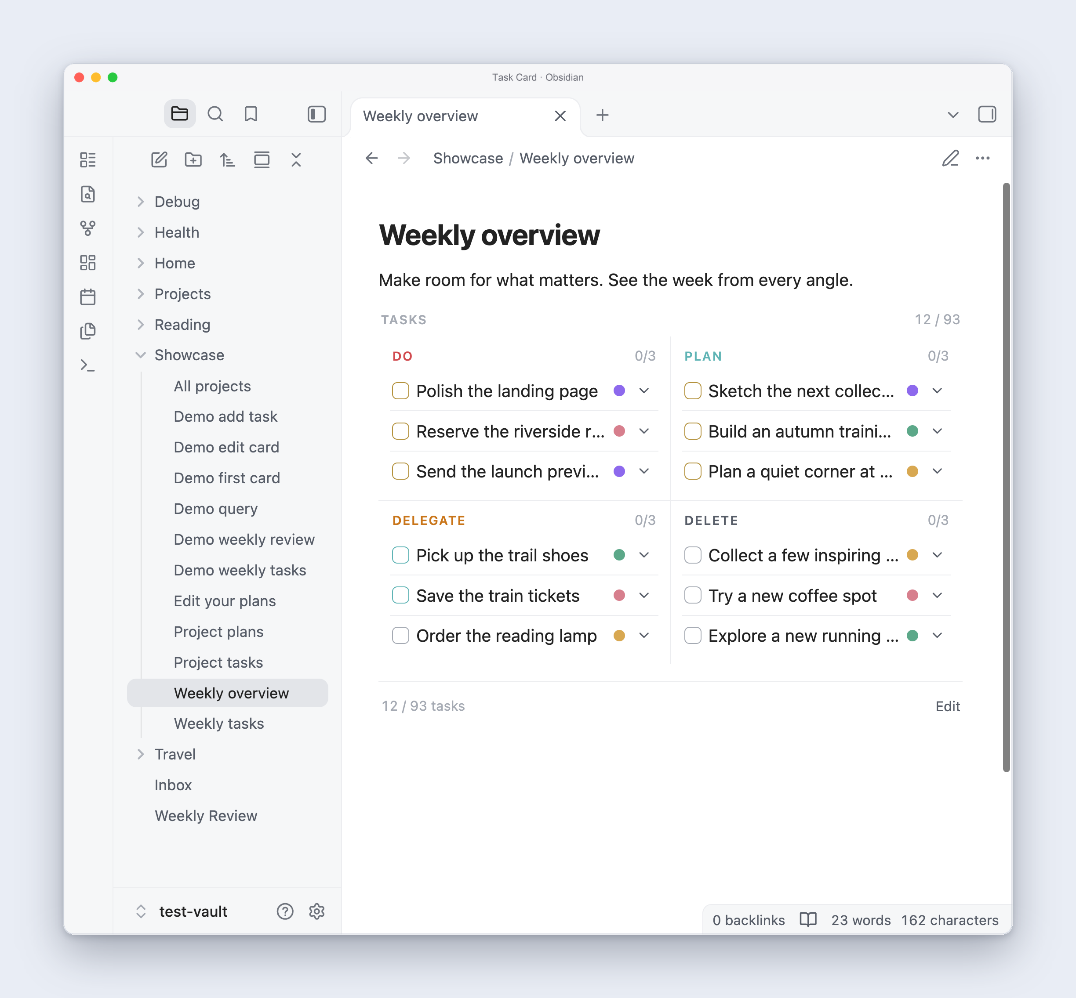Check off Try a new coffee spot
The image size is (1076, 998).
693,595
